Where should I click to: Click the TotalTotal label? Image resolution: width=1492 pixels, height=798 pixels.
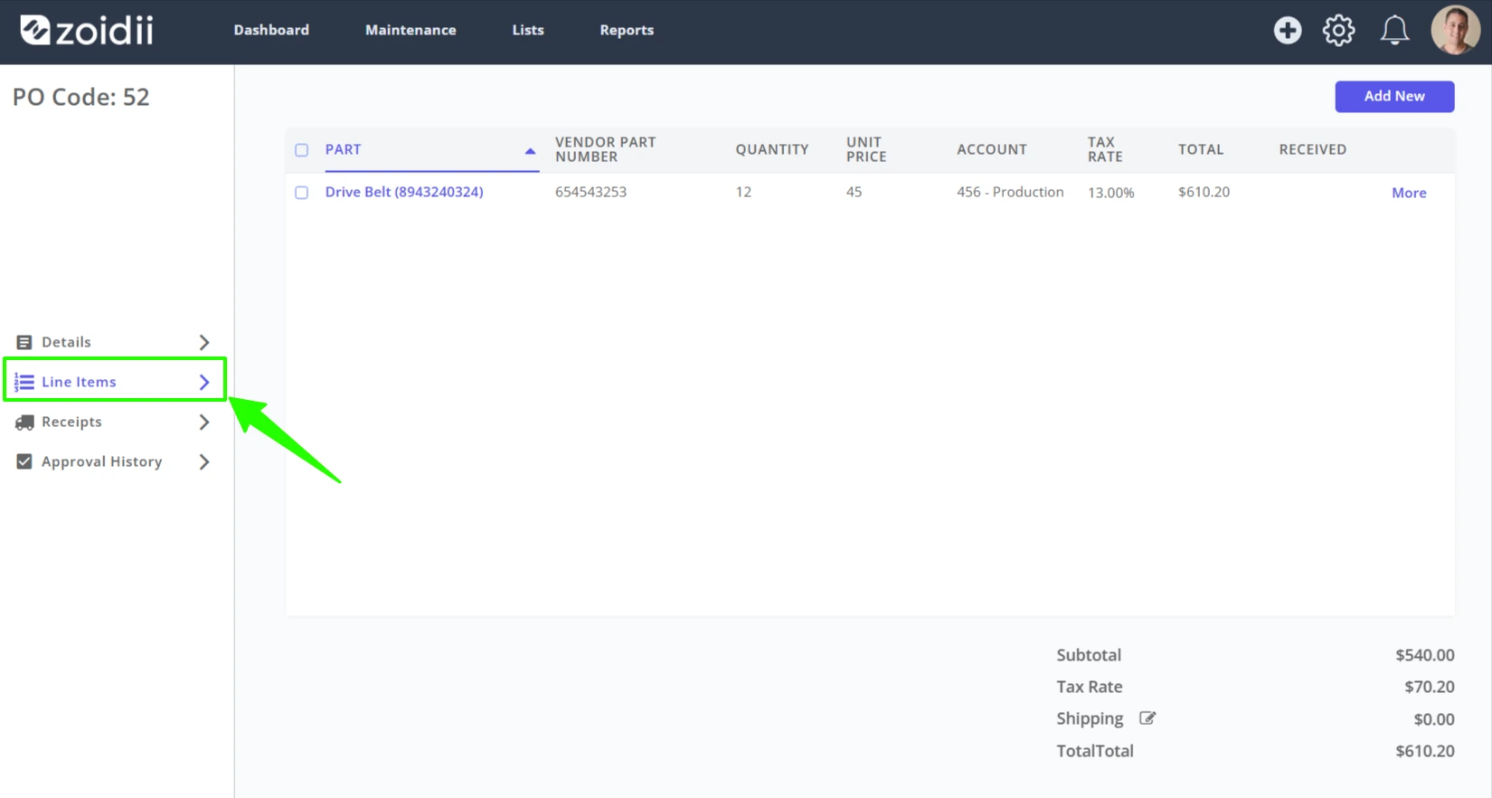1095,751
